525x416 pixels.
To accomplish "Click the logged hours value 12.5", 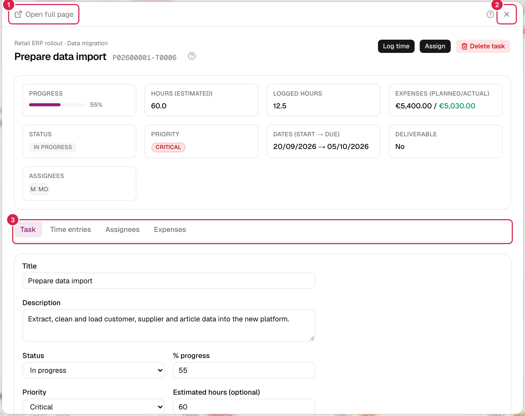I will pos(280,106).
